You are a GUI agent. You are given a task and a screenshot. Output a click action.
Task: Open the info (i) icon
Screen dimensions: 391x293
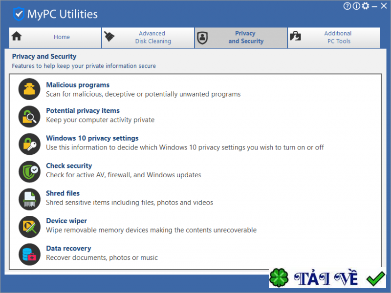[x=356, y=6]
